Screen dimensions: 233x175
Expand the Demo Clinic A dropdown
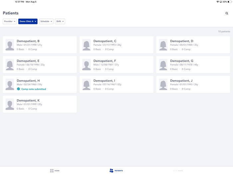click(28, 21)
